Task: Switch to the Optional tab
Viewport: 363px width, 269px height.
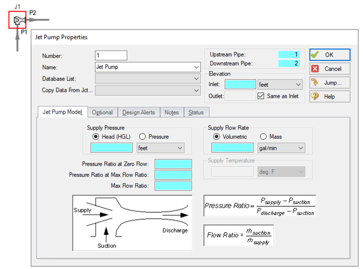Action: (x=102, y=112)
